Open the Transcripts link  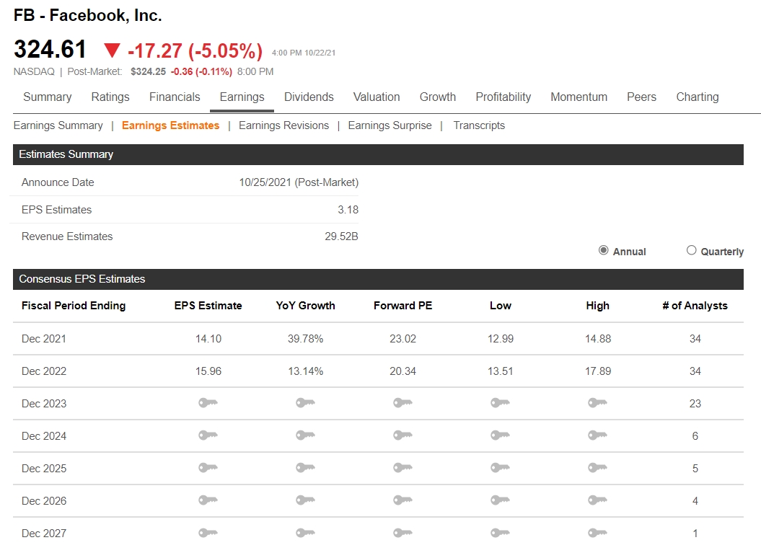tap(479, 125)
